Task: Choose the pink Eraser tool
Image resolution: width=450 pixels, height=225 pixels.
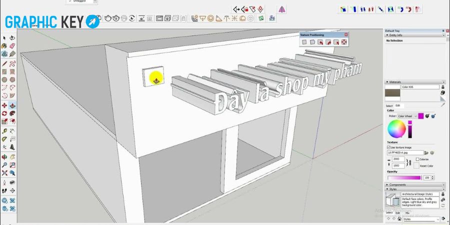Action: coord(12,45)
